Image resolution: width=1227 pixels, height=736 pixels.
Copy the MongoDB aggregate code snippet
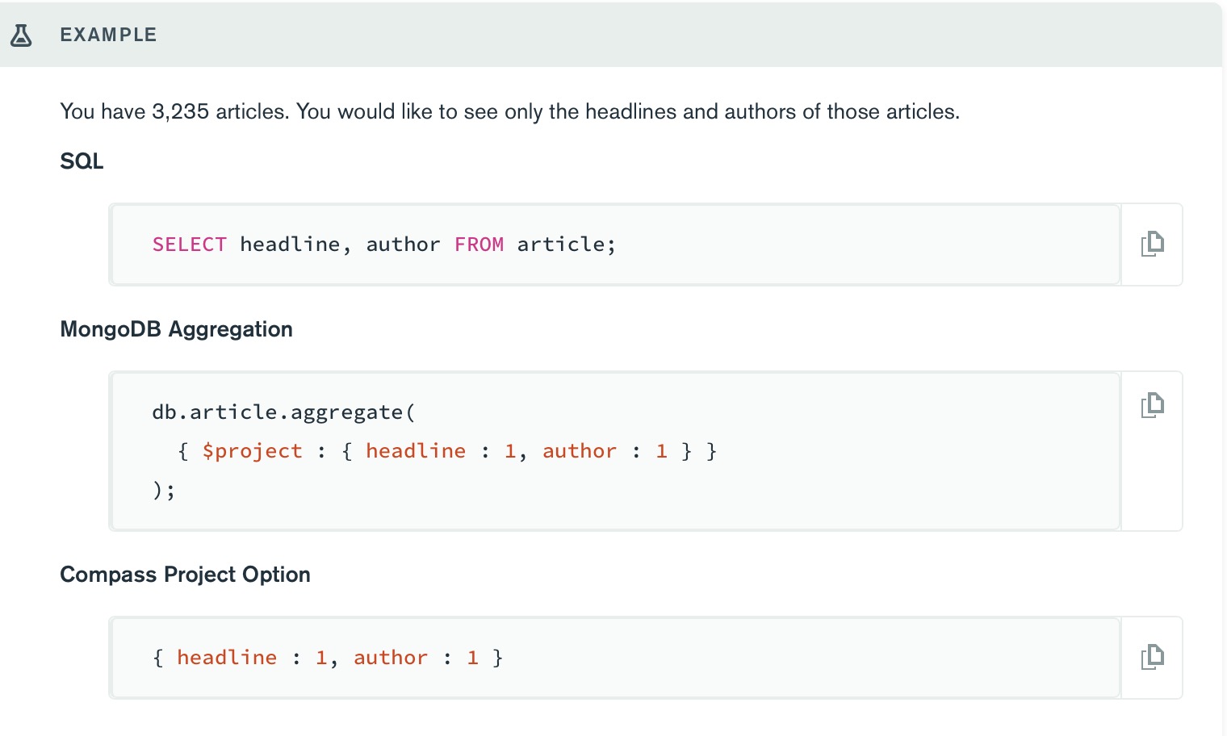tap(1152, 405)
